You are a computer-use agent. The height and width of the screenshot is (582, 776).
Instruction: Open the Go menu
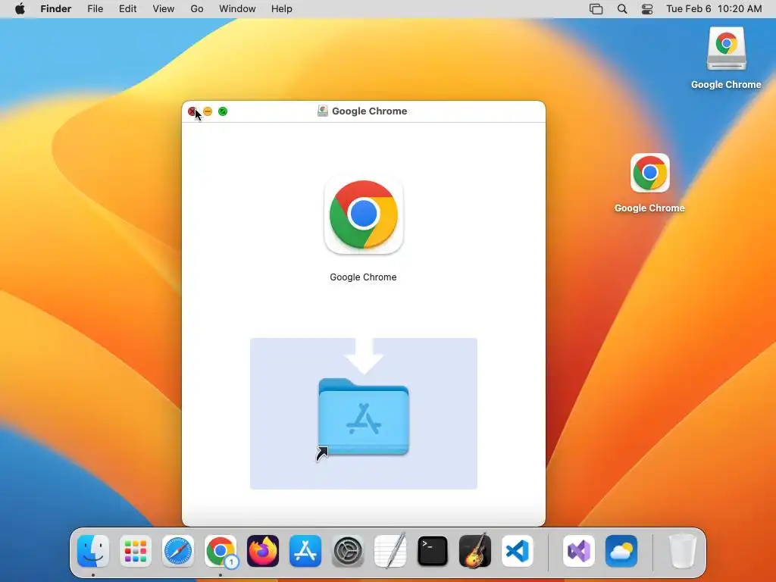click(x=197, y=9)
